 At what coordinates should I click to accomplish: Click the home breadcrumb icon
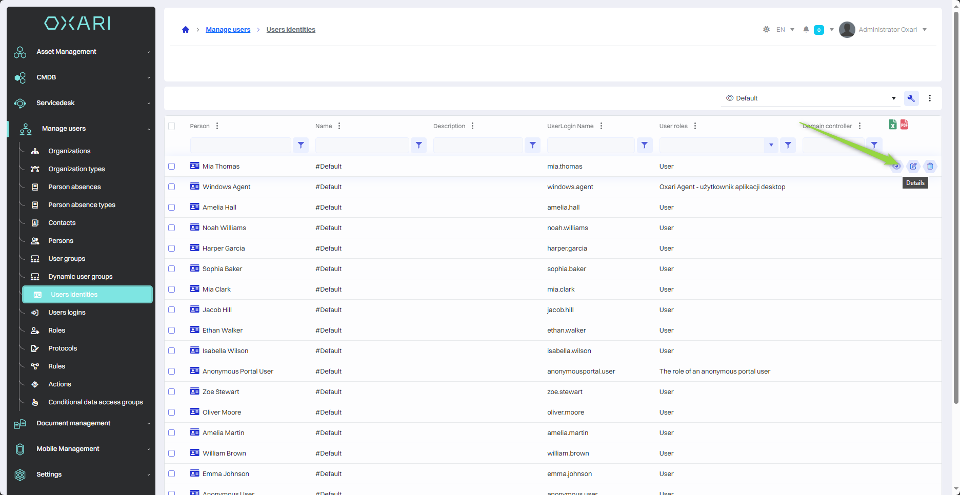[x=186, y=30]
